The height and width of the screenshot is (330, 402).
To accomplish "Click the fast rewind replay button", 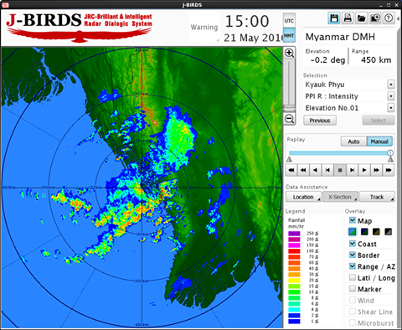I will (x=303, y=170).
